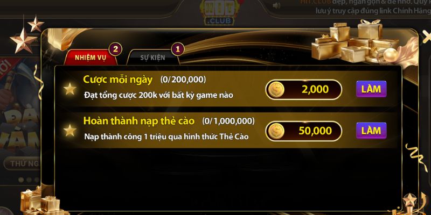Click the star icon beside Hoàn thành nạp thẻ cào
Image resolution: width=431 pixels, height=215 pixels.
(70, 131)
